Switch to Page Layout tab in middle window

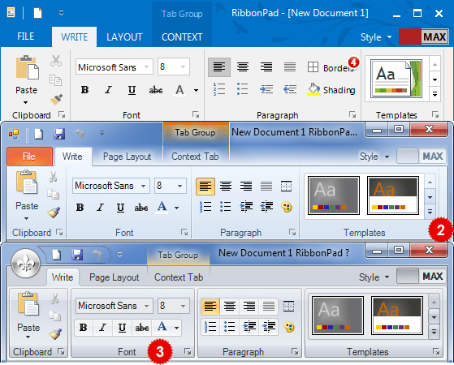[128, 157]
